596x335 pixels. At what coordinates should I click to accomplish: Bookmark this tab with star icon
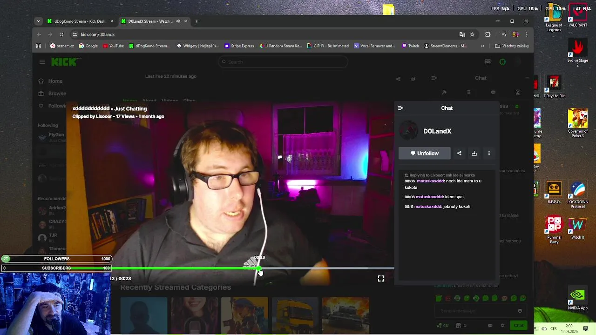pos(472,34)
